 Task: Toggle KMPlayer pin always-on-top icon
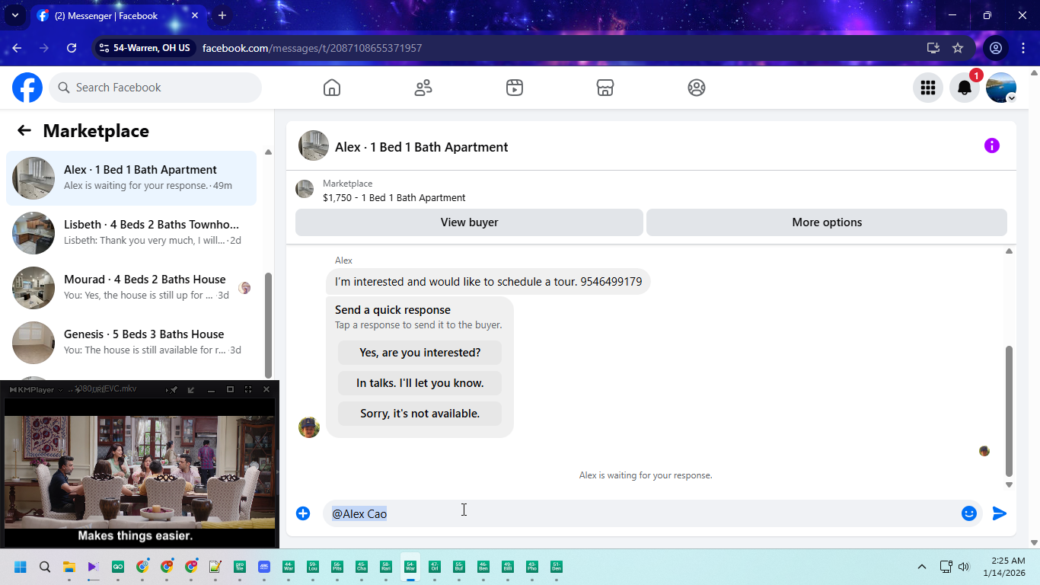click(x=174, y=389)
